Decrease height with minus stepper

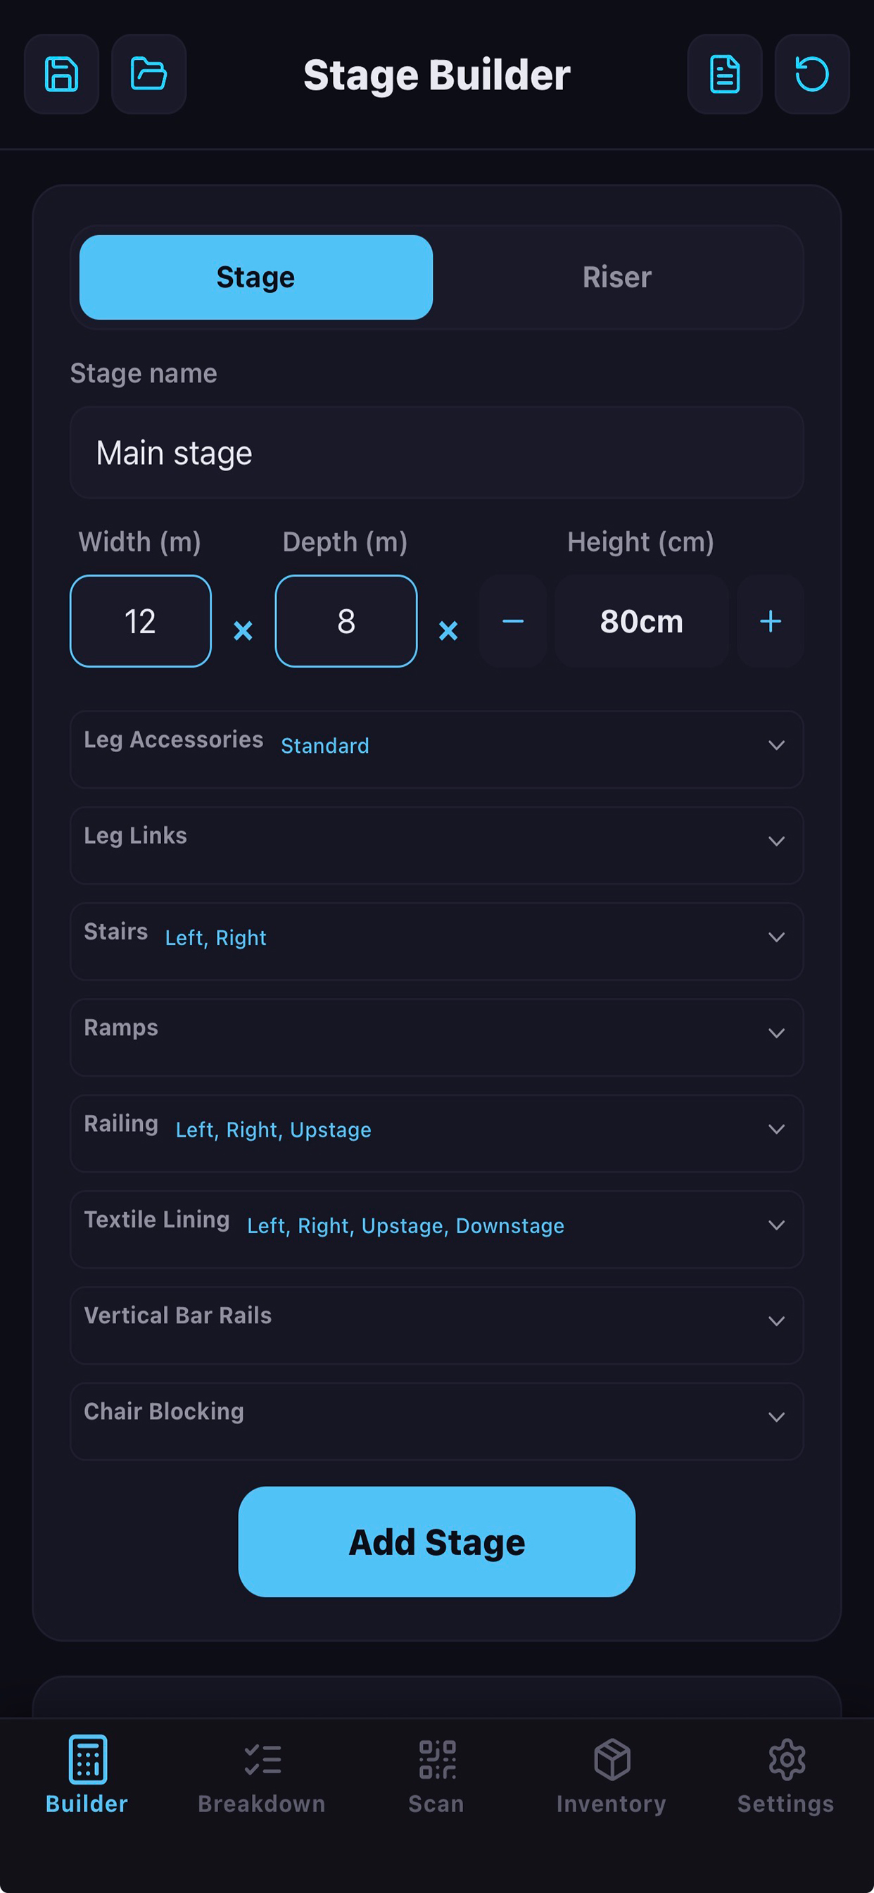[x=513, y=621]
